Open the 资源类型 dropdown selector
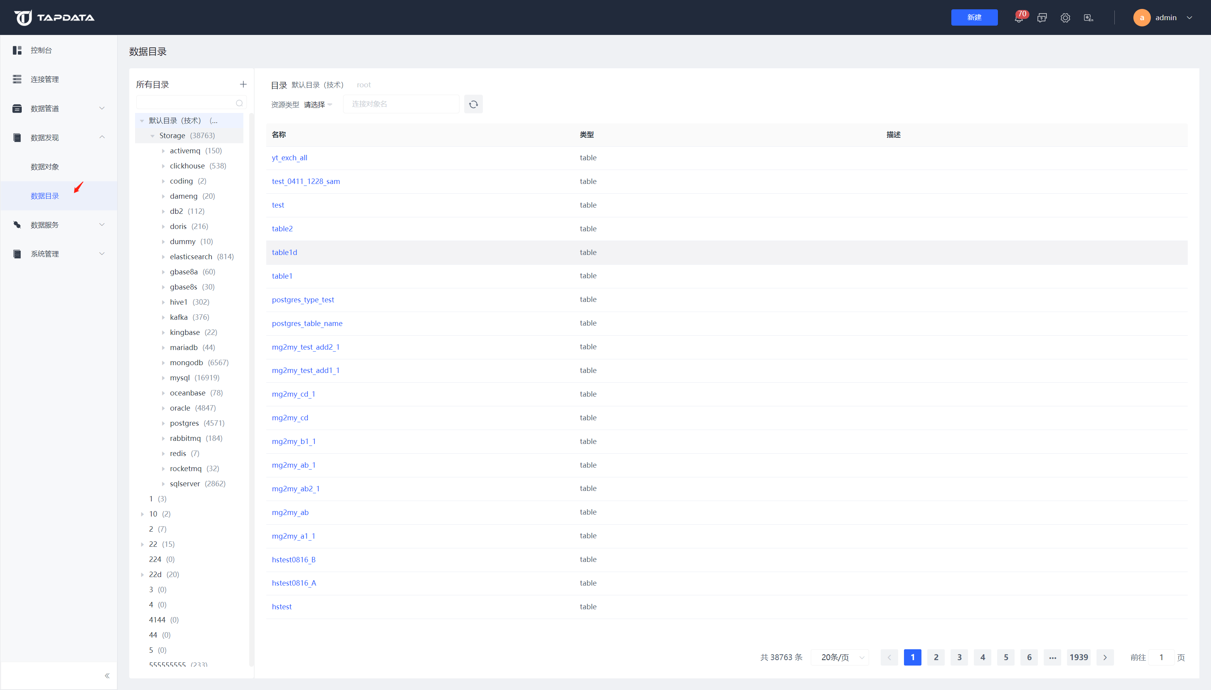Image resolution: width=1211 pixels, height=690 pixels. [x=317, y=105]
